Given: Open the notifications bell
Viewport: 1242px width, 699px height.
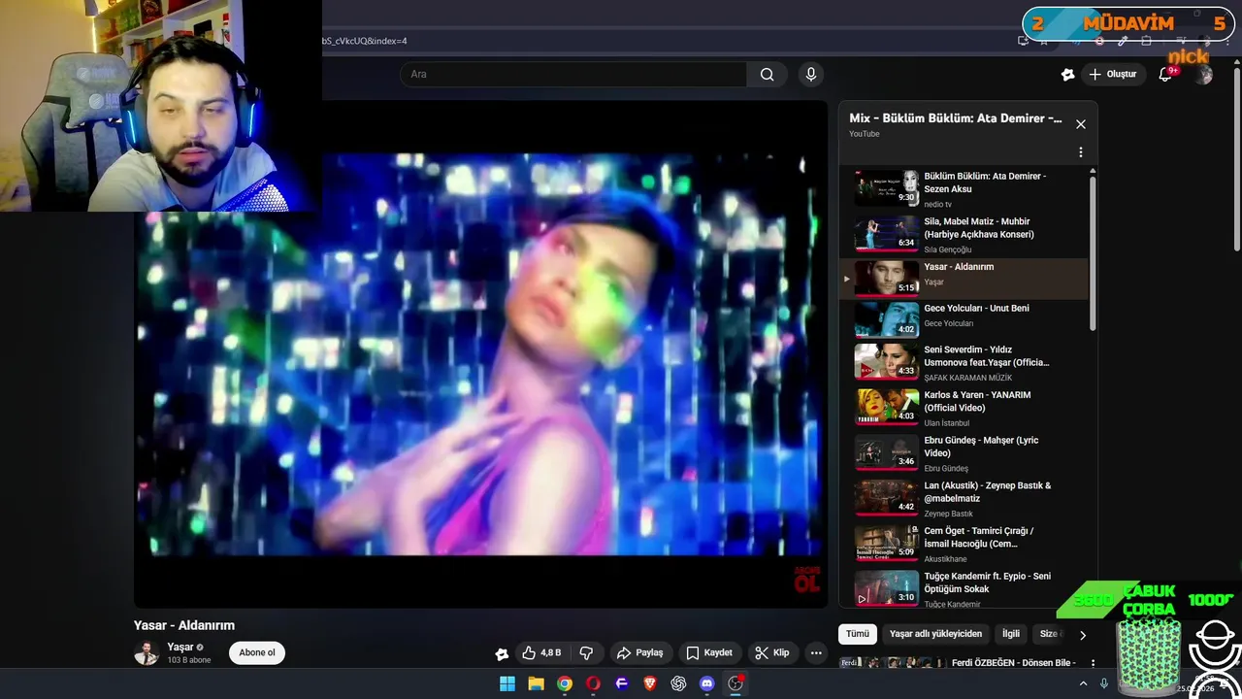Looking at the screenshot, I should click(1165, 75).
